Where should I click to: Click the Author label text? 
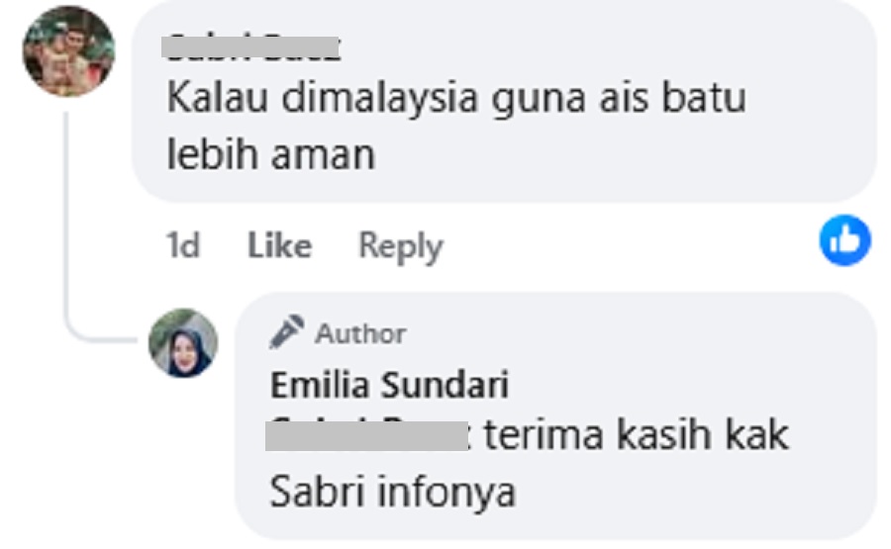(360, 333)
